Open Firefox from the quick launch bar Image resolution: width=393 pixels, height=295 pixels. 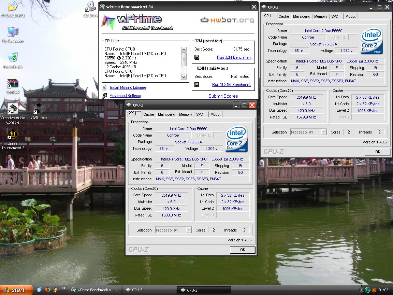pyautogui.click(x=48, y=290)
